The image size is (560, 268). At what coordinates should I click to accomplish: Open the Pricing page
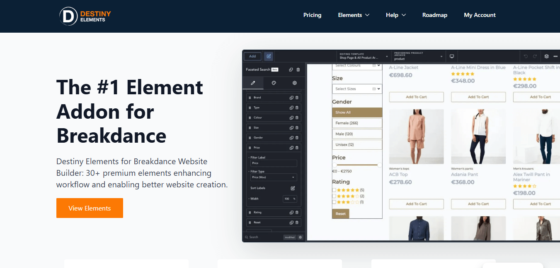point(312,15)
